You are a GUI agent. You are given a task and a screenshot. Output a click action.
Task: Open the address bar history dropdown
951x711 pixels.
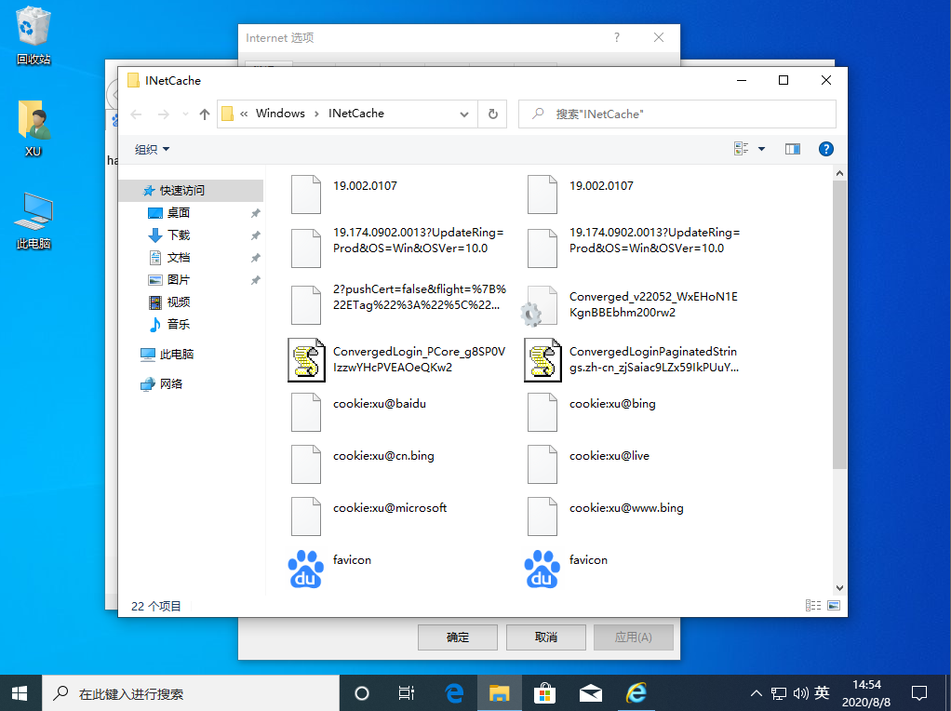465,114
